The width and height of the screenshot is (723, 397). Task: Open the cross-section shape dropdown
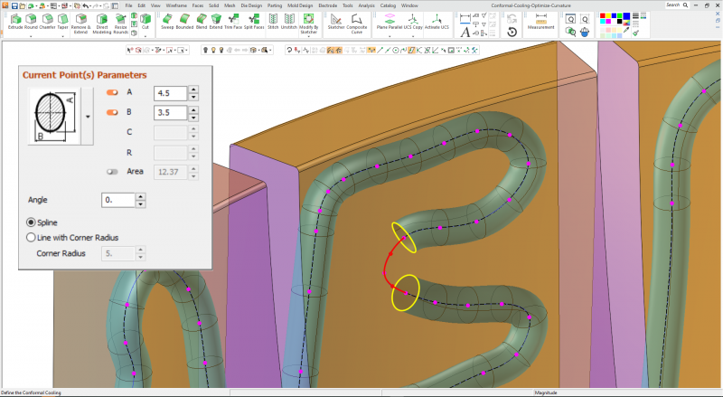coord(88,117)
